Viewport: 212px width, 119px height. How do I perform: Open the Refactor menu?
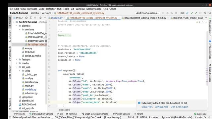51,9
